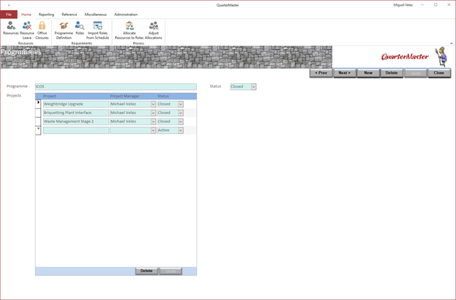This screenshot has height=300, width=456.
Task: Open Status dropdown for Weighbridge Upgrade
Action: pyautogui.click(x=181, y=104)
